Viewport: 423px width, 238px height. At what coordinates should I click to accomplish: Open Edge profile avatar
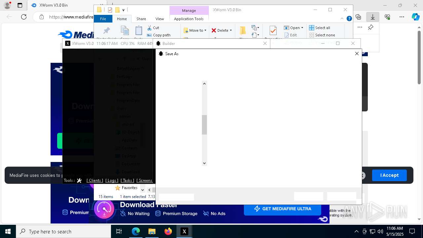pyautogui.click(x=7, y=5)
